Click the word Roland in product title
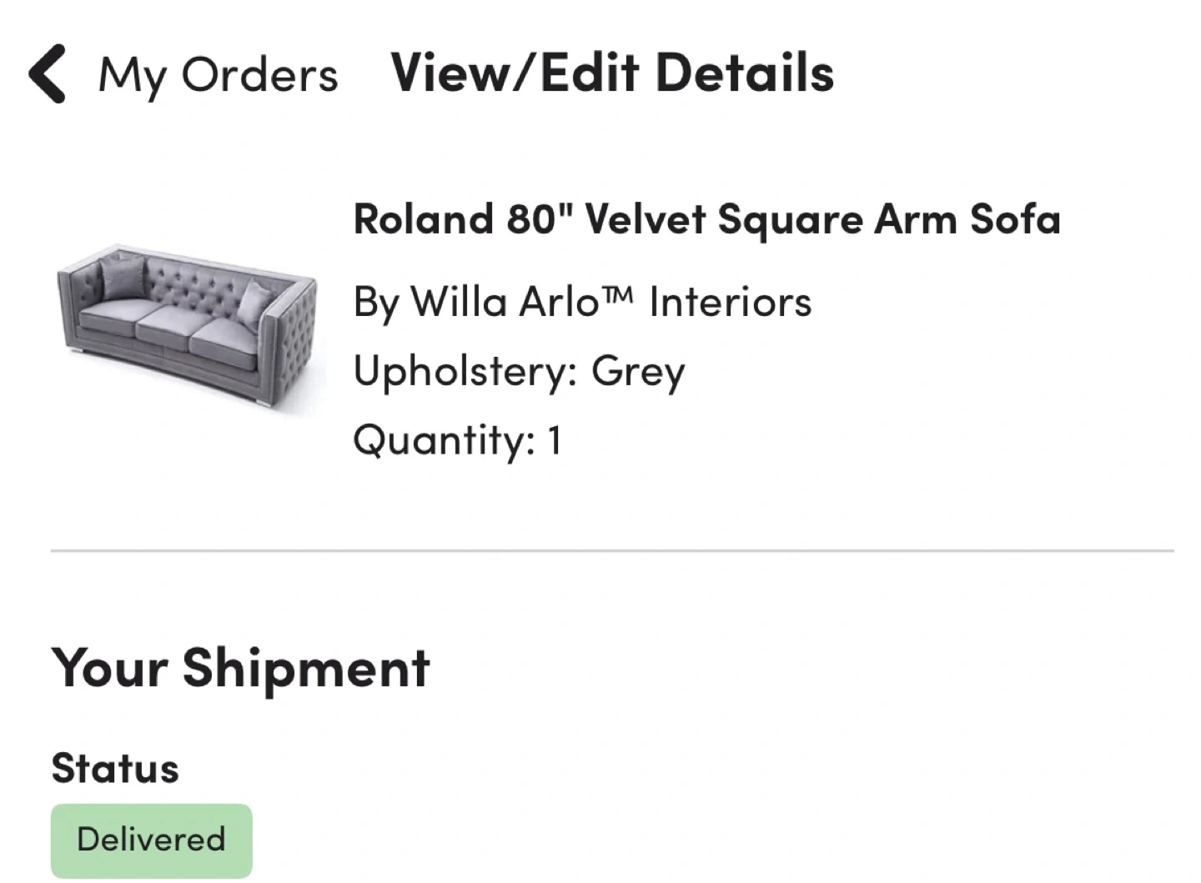 click(x=424, y=219)
